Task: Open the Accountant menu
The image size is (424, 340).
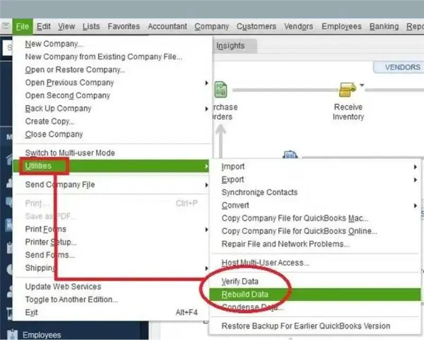Action: click(167, 26)
